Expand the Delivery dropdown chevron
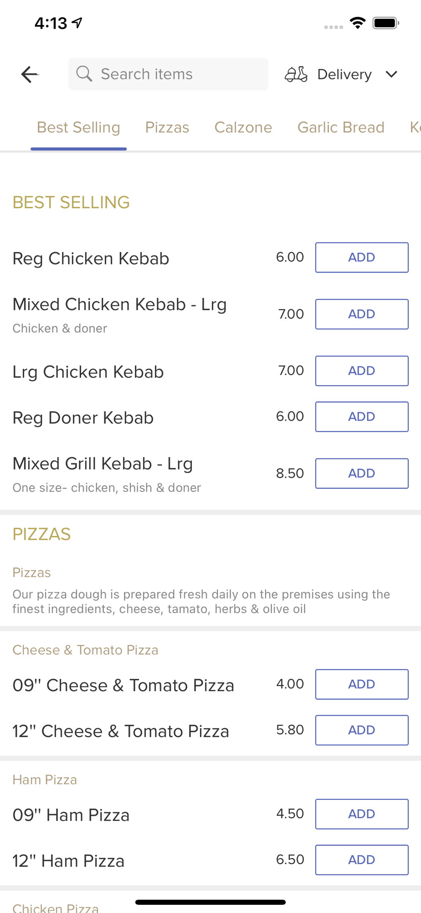Viewport: 421px width, 913px height. [x=391, y=74]
